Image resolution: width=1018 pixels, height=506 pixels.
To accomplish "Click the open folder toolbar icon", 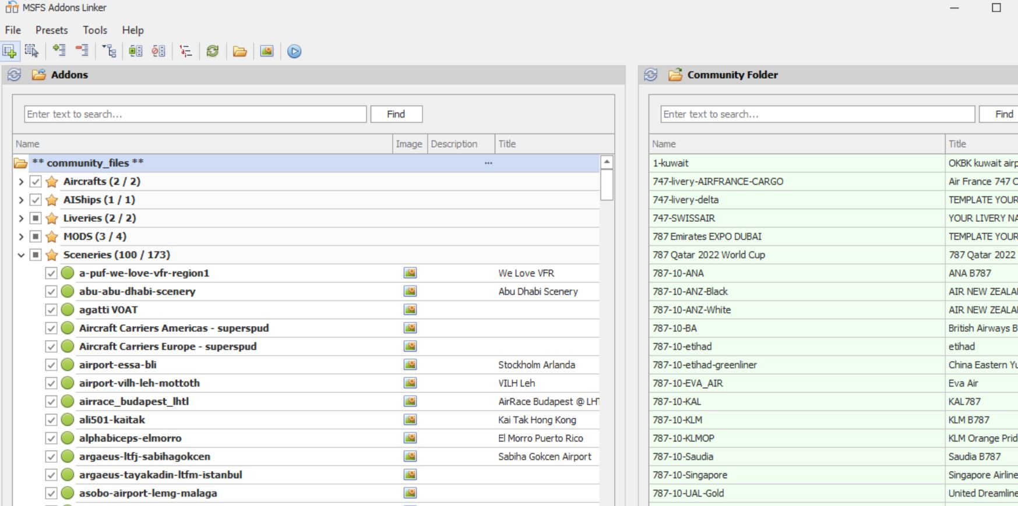I will 239,51.
